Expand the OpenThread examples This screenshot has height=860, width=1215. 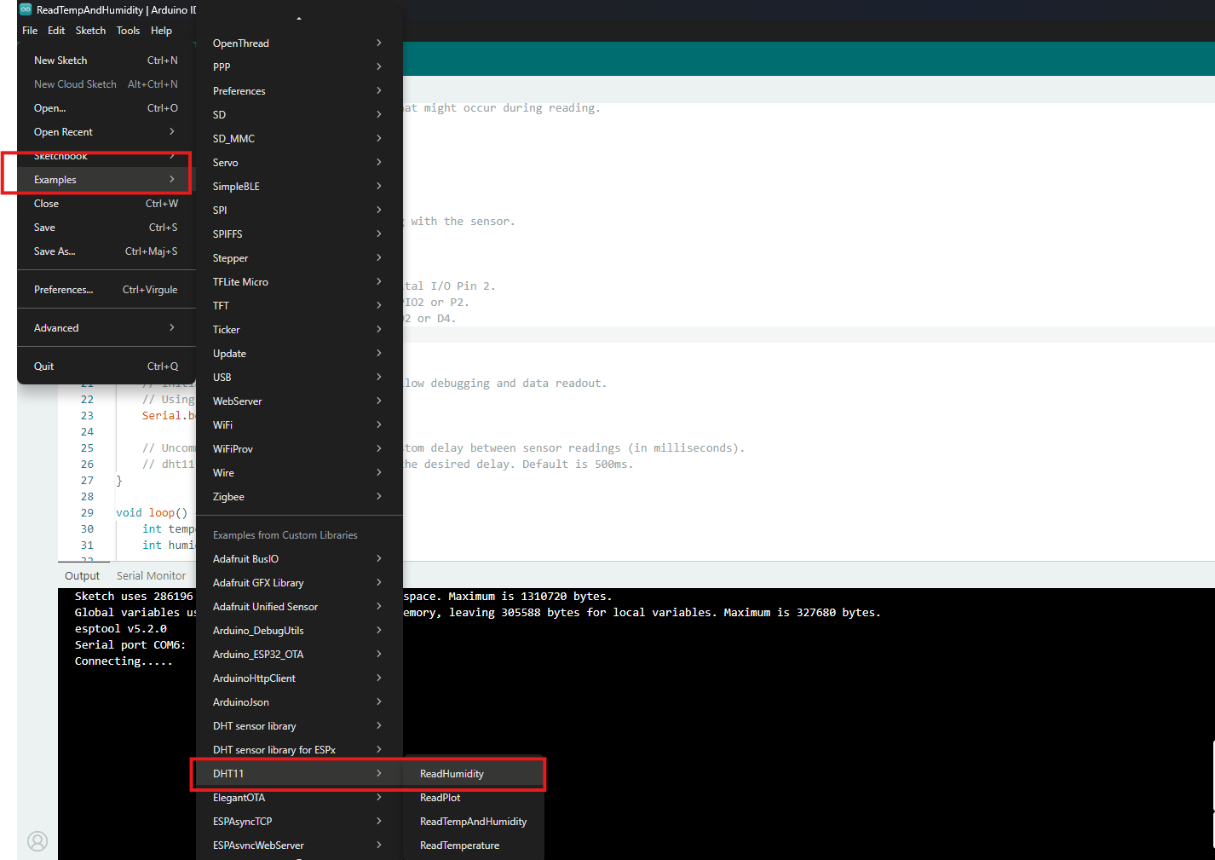[x=299, y=43]
